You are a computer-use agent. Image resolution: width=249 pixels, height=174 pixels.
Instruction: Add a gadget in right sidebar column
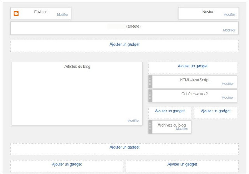point(216,111)
